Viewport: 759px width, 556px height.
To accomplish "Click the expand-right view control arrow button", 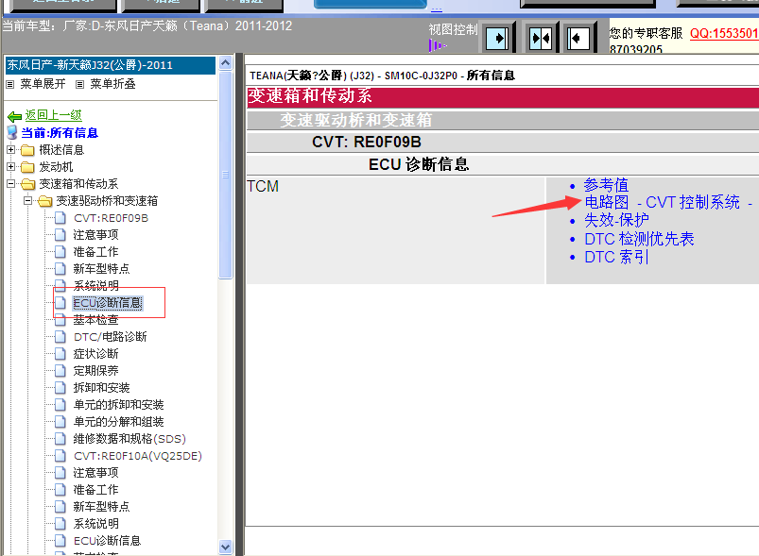I will pos(496,38).
